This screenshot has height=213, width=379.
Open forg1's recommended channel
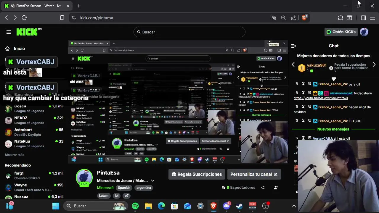(x=34, y=175)
